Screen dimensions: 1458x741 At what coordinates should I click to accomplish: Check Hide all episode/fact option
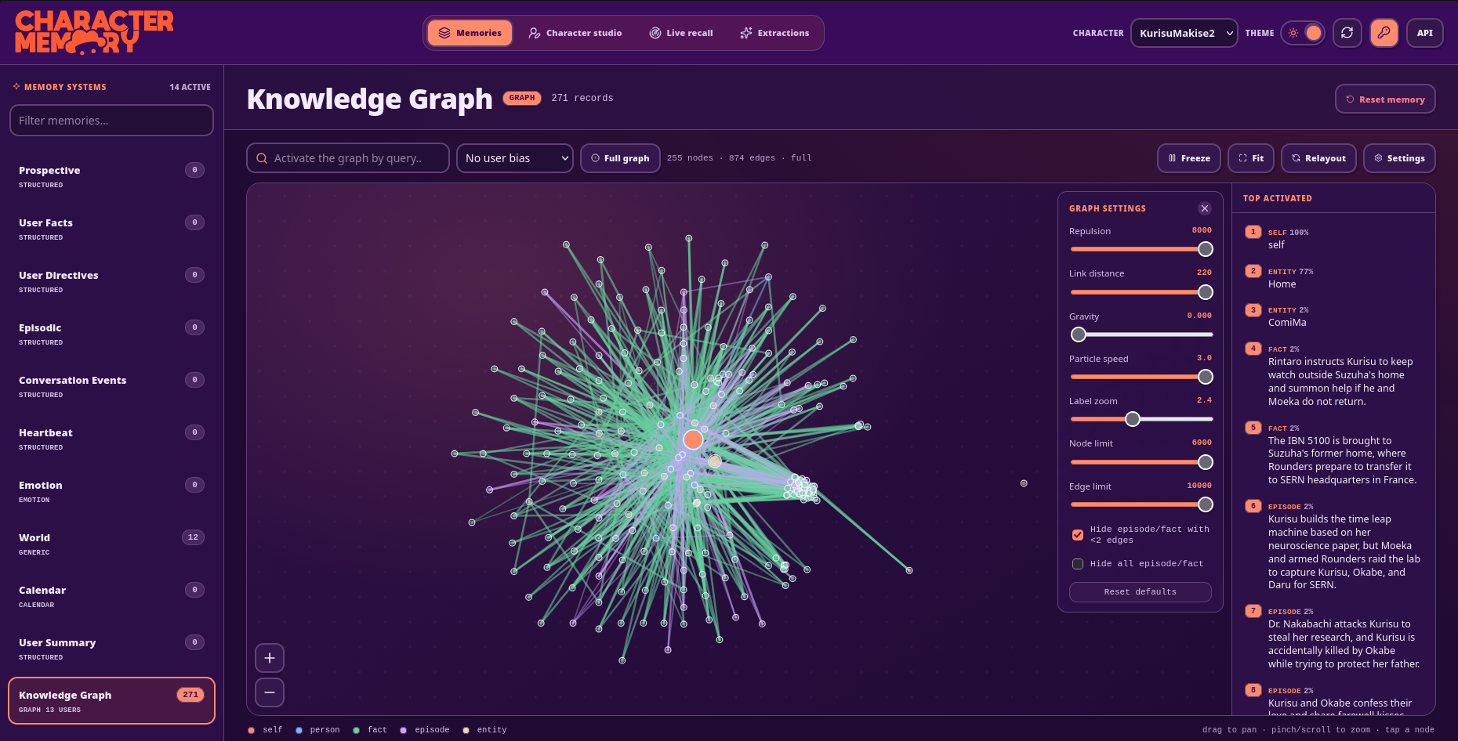point(1078,564)
